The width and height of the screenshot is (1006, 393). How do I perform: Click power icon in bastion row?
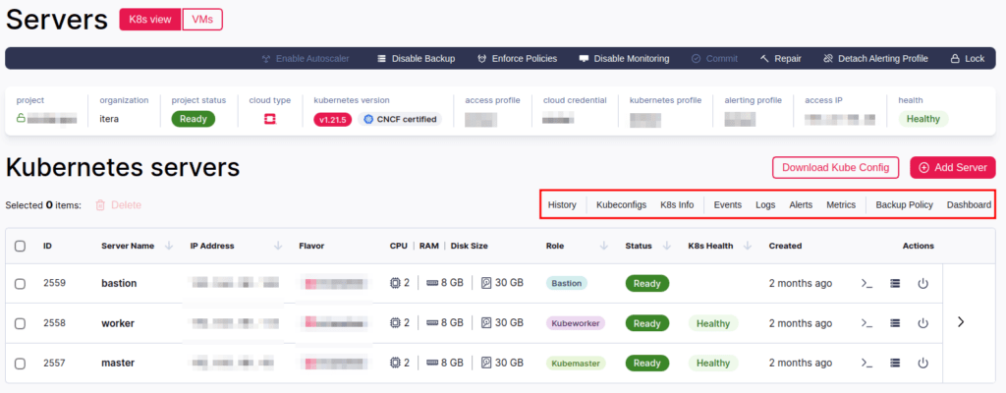pyautogui.click(x=922, y=283)
